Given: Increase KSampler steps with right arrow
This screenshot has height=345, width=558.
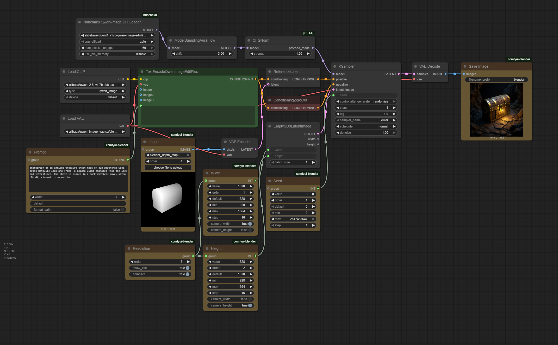Looking at the screenshot, I should pyautogui.click(x=394, y=108).
